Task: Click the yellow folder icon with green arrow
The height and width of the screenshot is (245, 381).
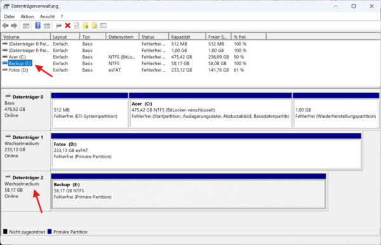Action: pyautogui.click(x=86, y=25)
